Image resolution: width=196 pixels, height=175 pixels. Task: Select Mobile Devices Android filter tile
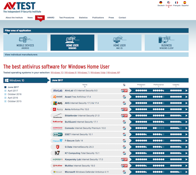coord(25,43)
